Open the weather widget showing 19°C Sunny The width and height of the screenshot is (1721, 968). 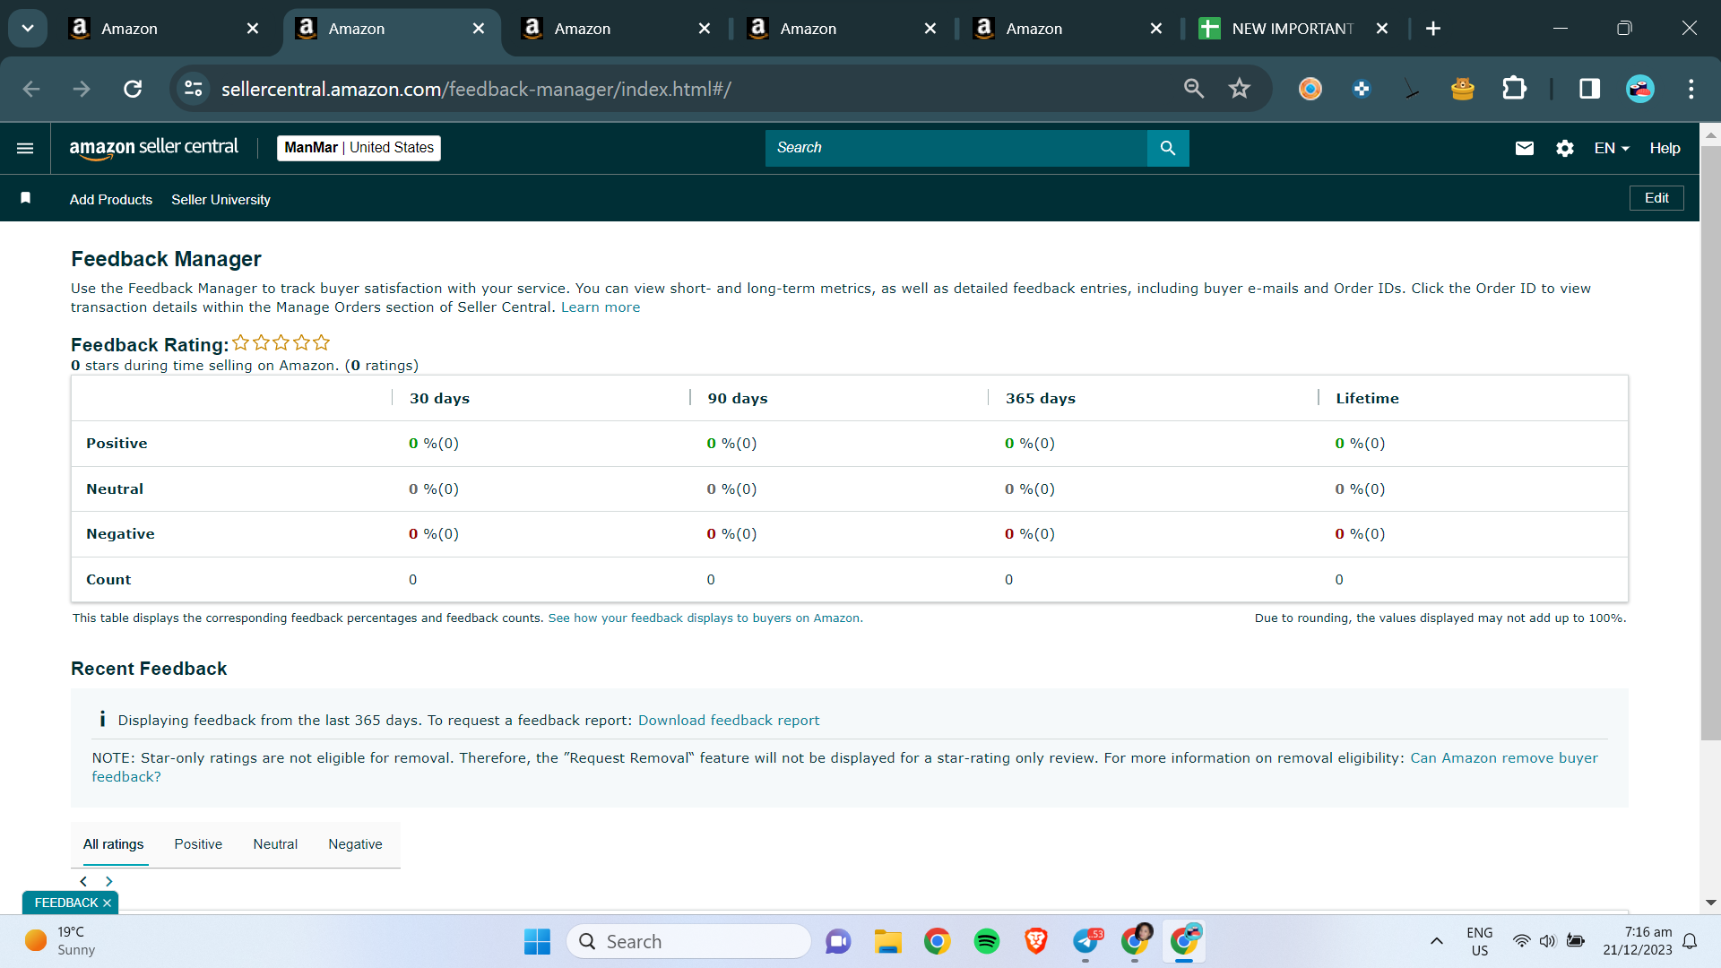pos(59,941)
